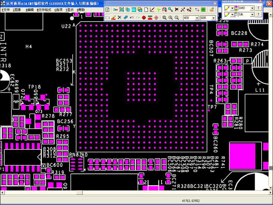
Task: Open the dropdown showing value 600
Action: click(213, 18)
